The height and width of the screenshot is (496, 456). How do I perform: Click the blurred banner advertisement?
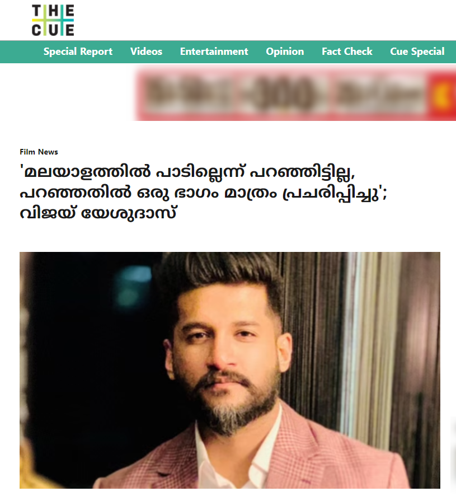[x=295, y=95]
